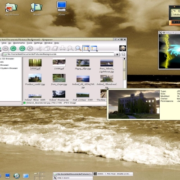Click the Forward arrow in Konqueror toolbar

(x=5, y=49)
